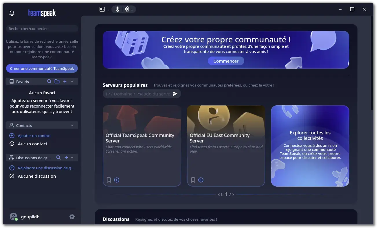The image size is (378, 229).
Task: Open the audio options arrow beside speaker
Action: 132,10
